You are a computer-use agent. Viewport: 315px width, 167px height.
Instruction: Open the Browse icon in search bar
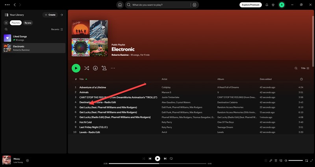[194, 5]
